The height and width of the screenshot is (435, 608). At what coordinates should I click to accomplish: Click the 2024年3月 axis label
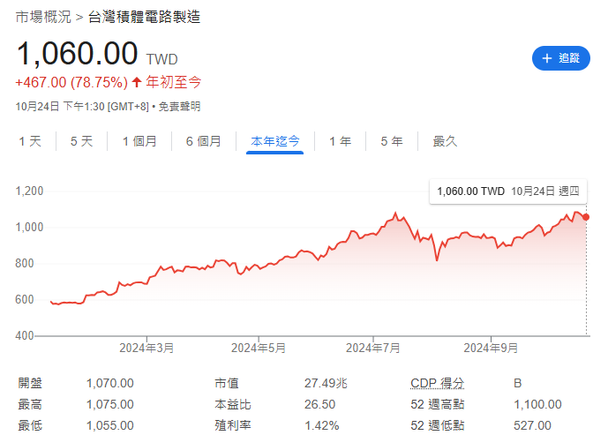tap(146, 348)
